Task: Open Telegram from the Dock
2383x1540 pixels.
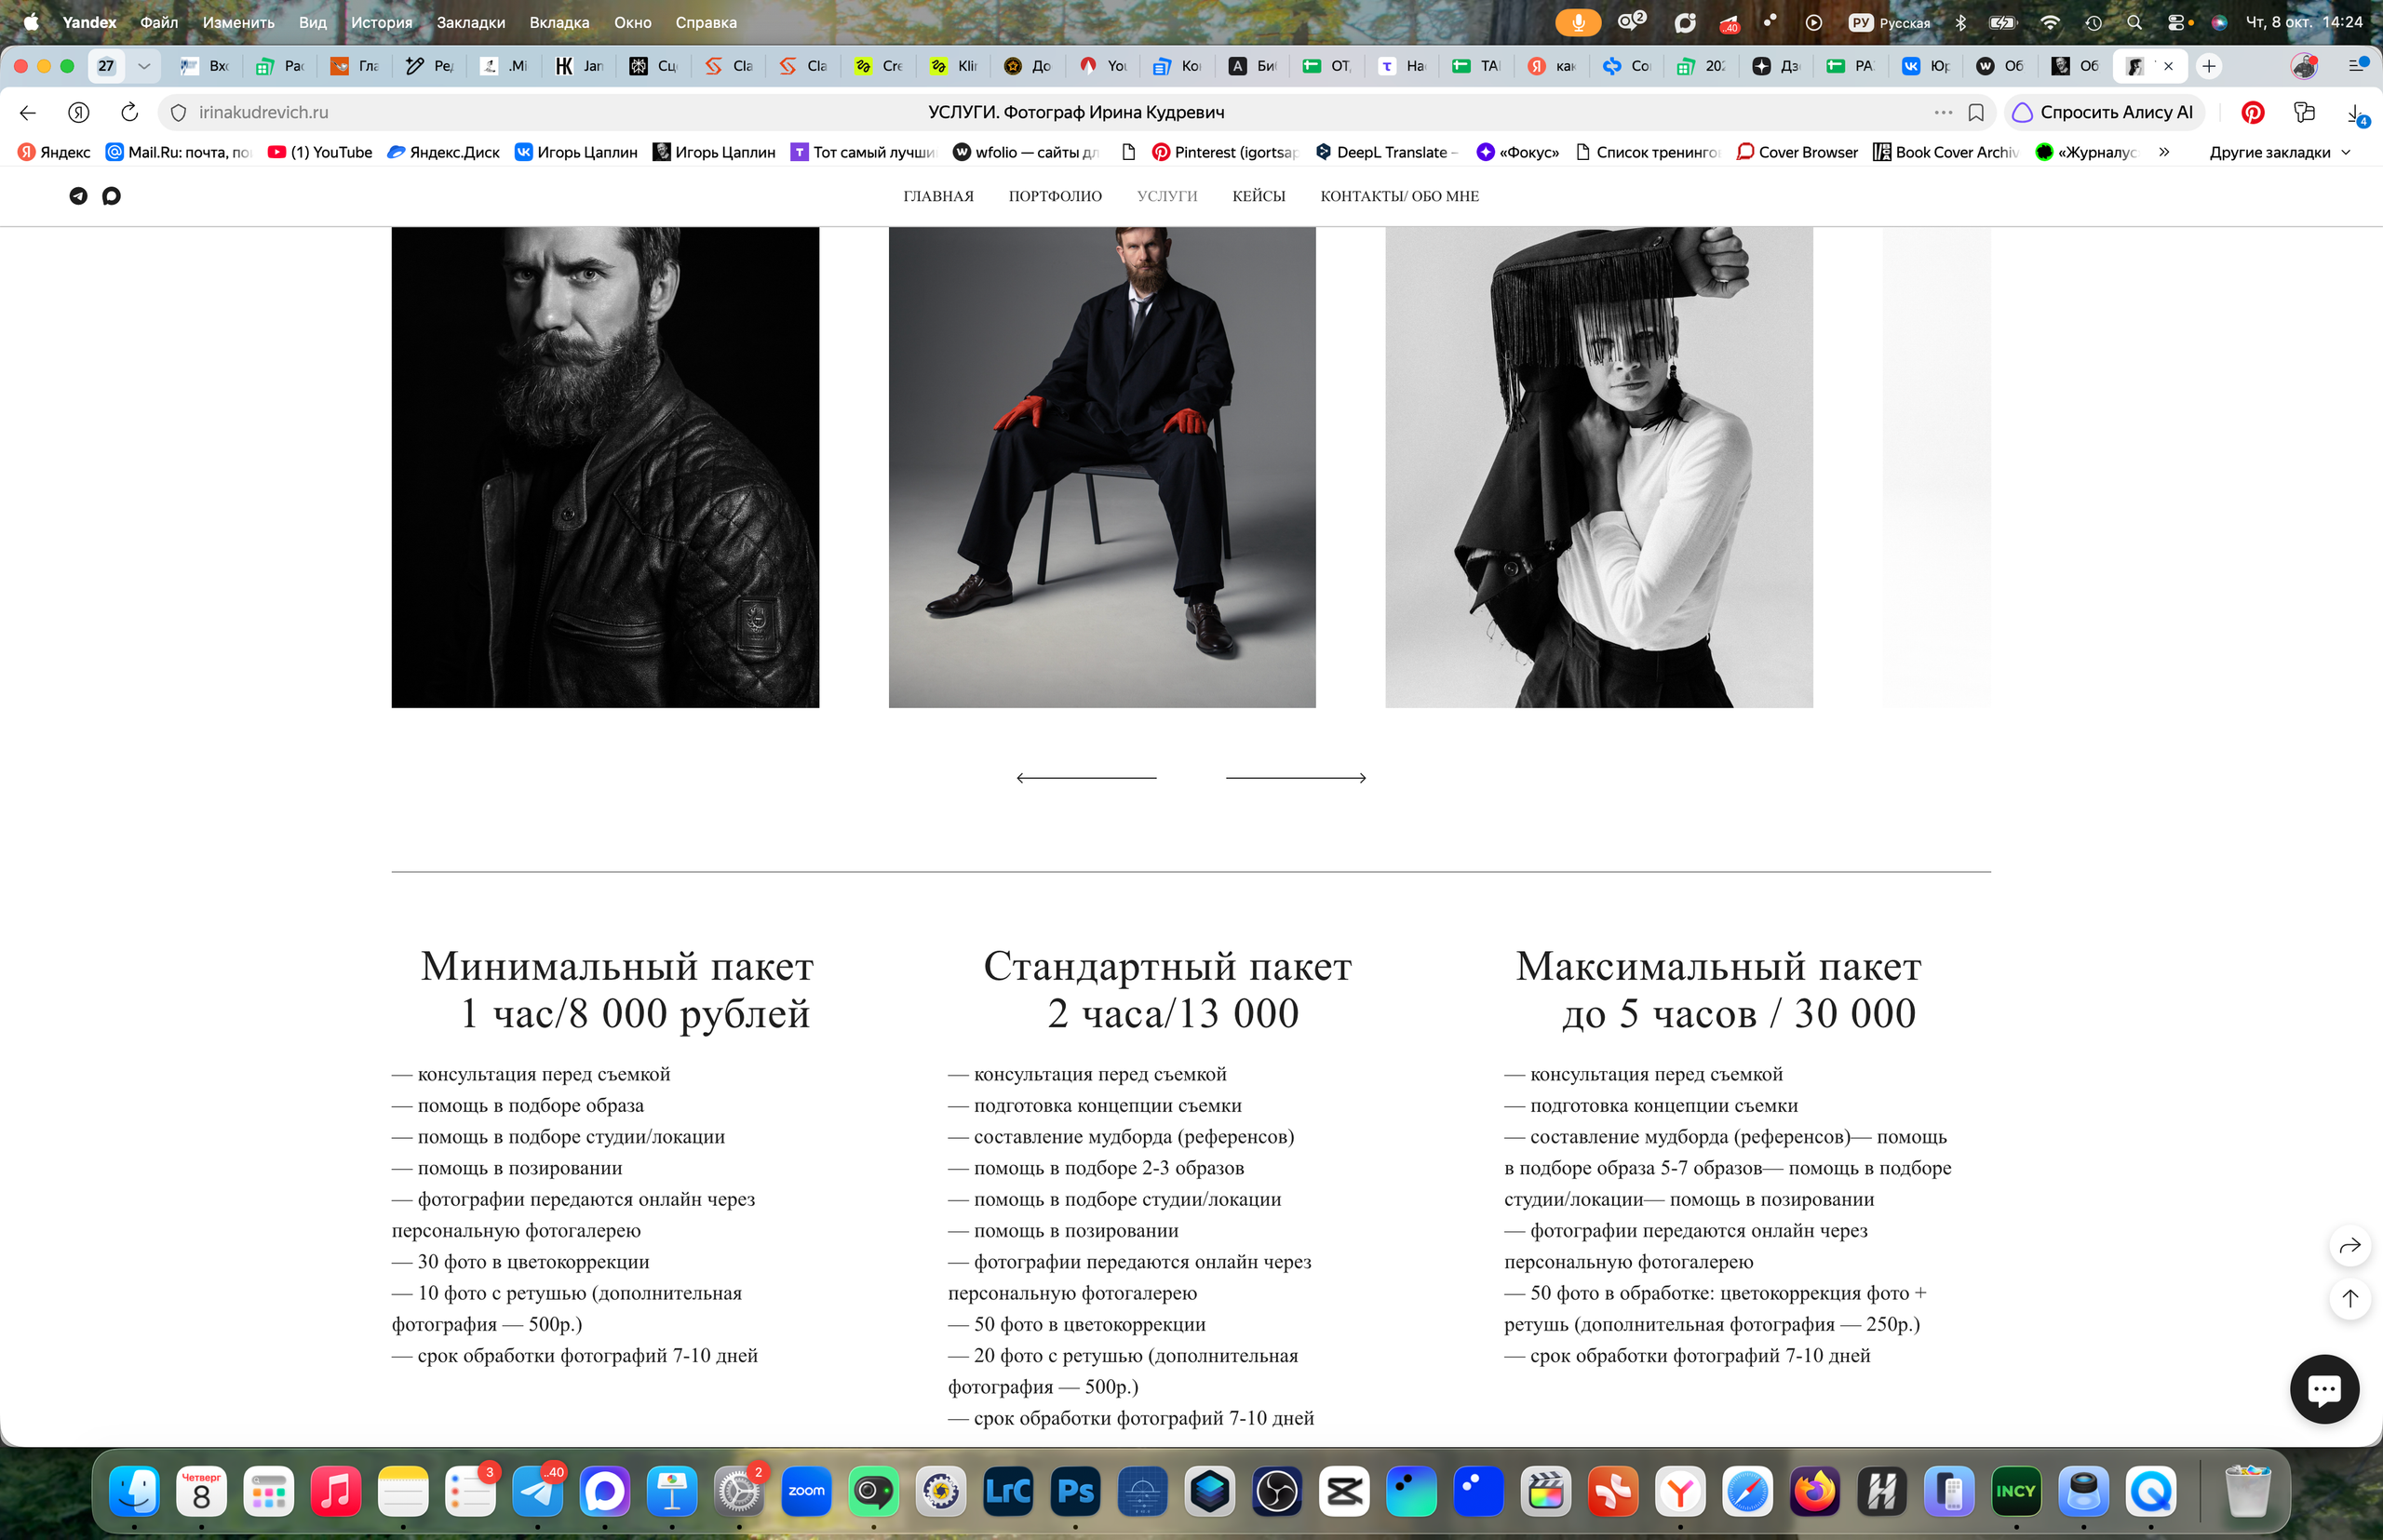Action: pyautogui.click(x=537, y=1491)
